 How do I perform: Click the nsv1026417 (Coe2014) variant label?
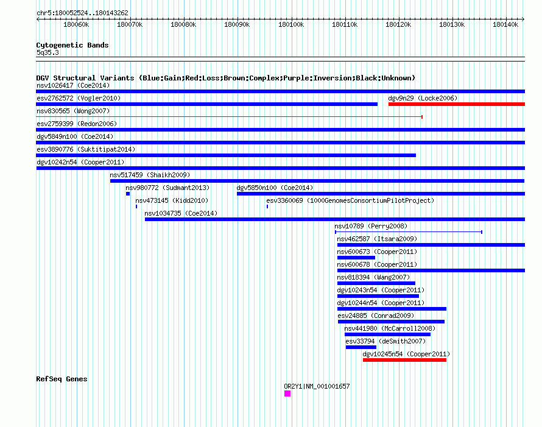coord(73,85)
